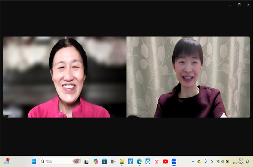
Task: Open Wi-Fi network quick settings
Action: [x=218, y=162]
